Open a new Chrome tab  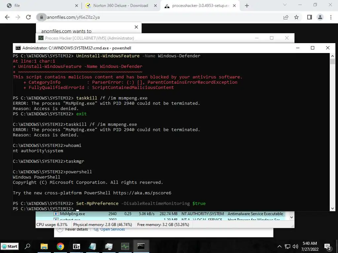247,6
